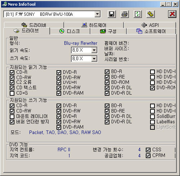
Task: Toggle the write DVD-RAM checkbox
Action: point(59,127)
